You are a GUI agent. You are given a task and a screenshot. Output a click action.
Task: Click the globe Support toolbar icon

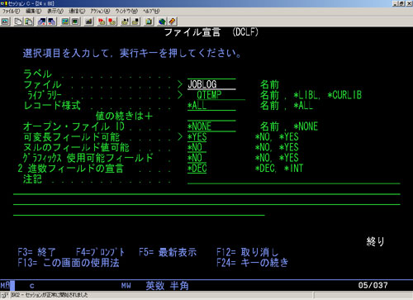tap(162, 21)
